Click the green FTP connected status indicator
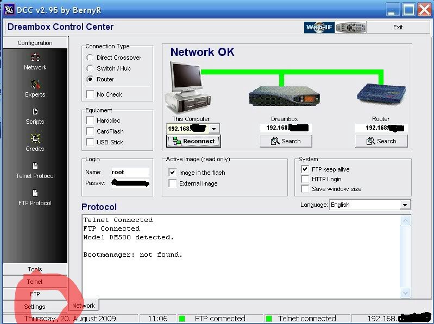 tap(182, 319)
